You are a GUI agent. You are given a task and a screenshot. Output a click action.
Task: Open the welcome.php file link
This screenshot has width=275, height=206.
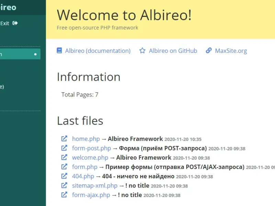[90, 157]
